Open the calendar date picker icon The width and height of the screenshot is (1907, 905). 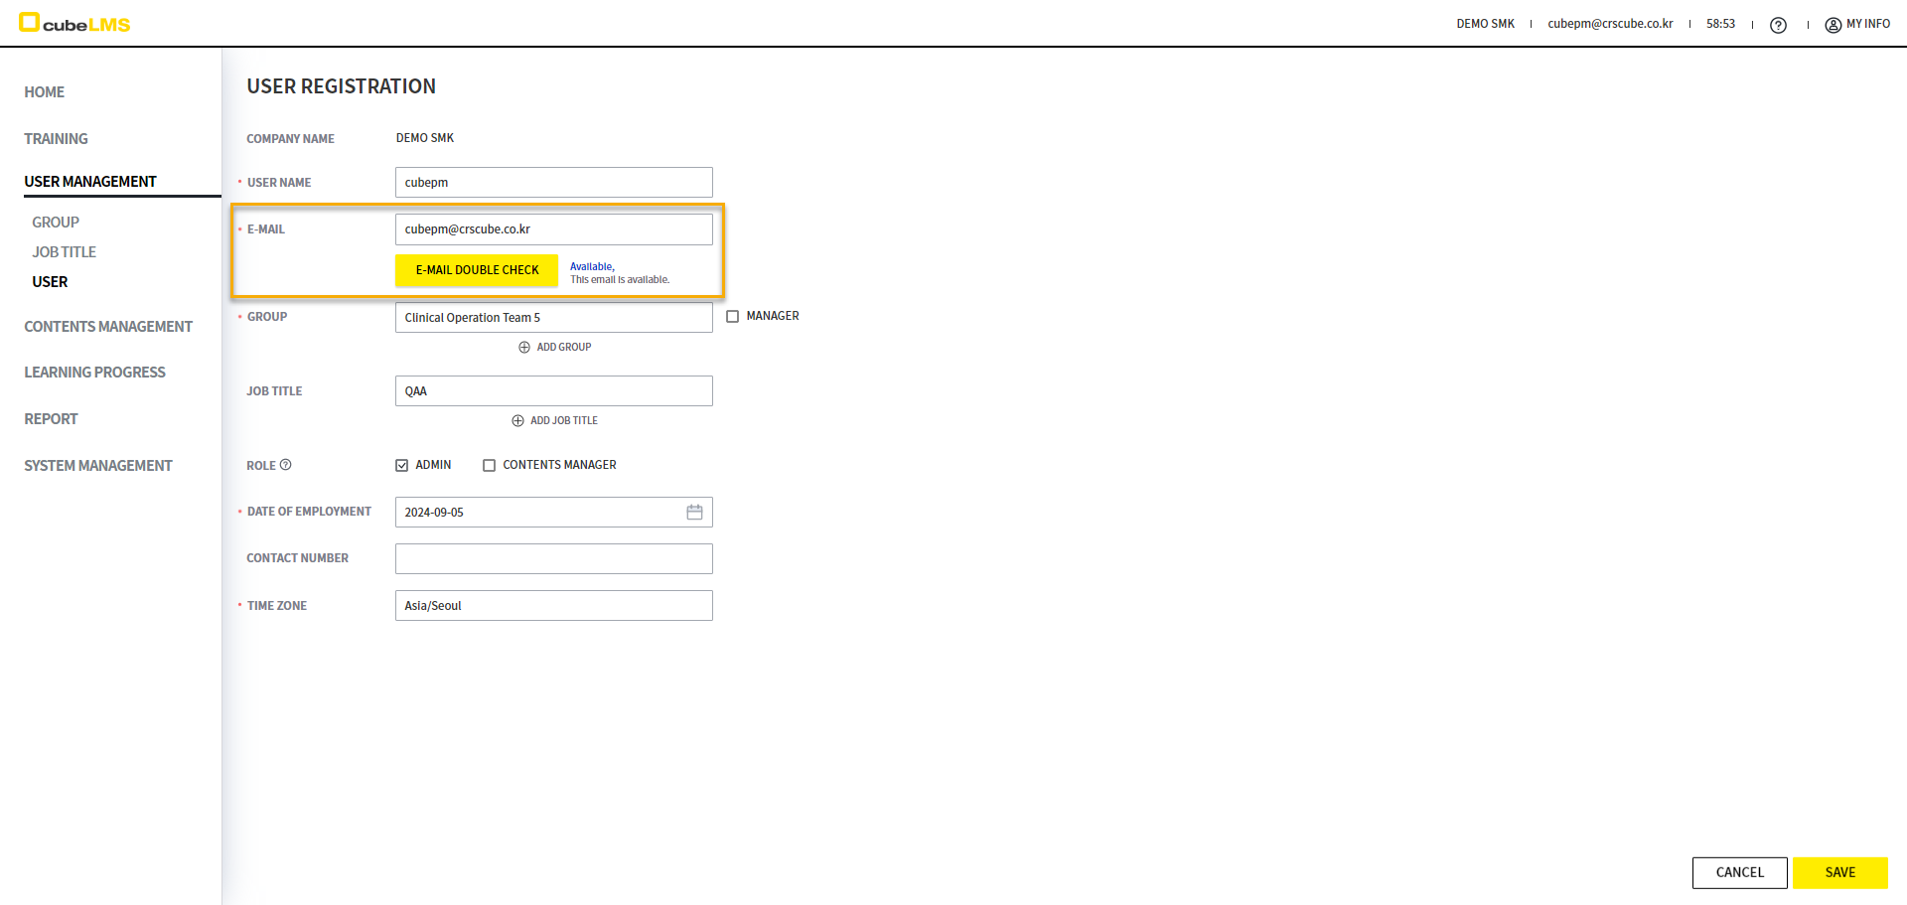(694, 513)
